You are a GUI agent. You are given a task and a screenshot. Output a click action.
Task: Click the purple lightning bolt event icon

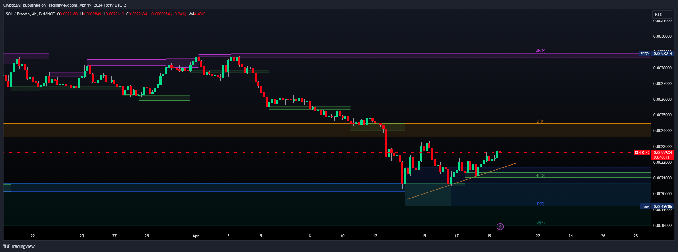(x=500, y=227)
